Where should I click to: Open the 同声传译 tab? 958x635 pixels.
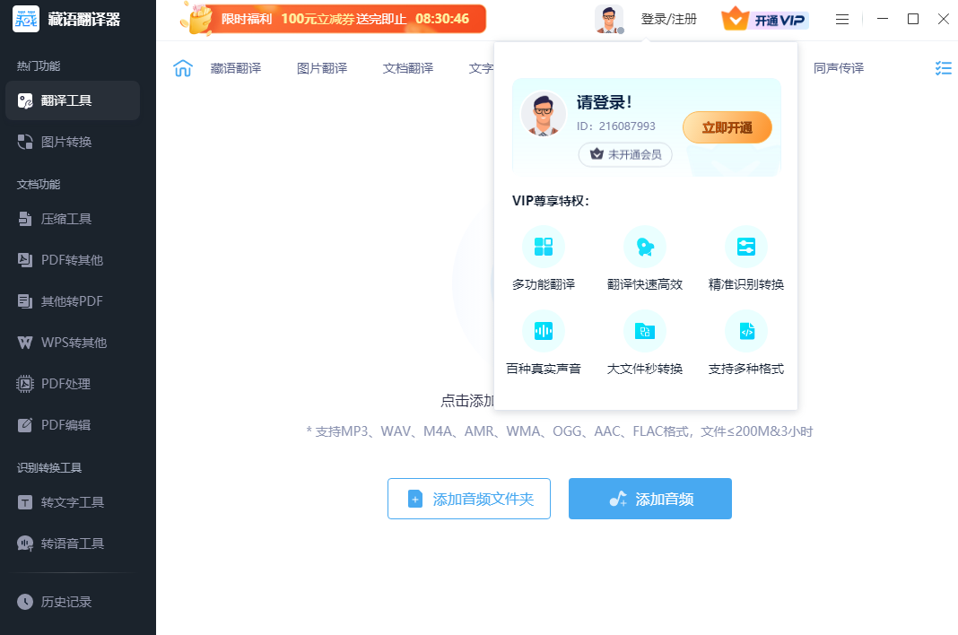839,68
